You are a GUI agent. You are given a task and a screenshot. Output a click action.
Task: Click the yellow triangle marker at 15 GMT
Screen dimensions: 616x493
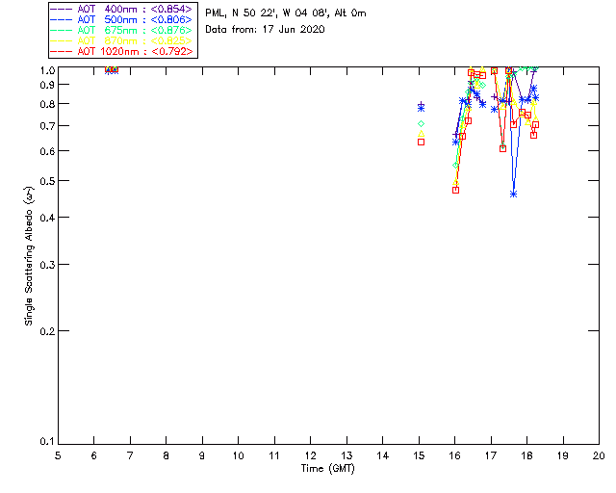tap(421, 133)
